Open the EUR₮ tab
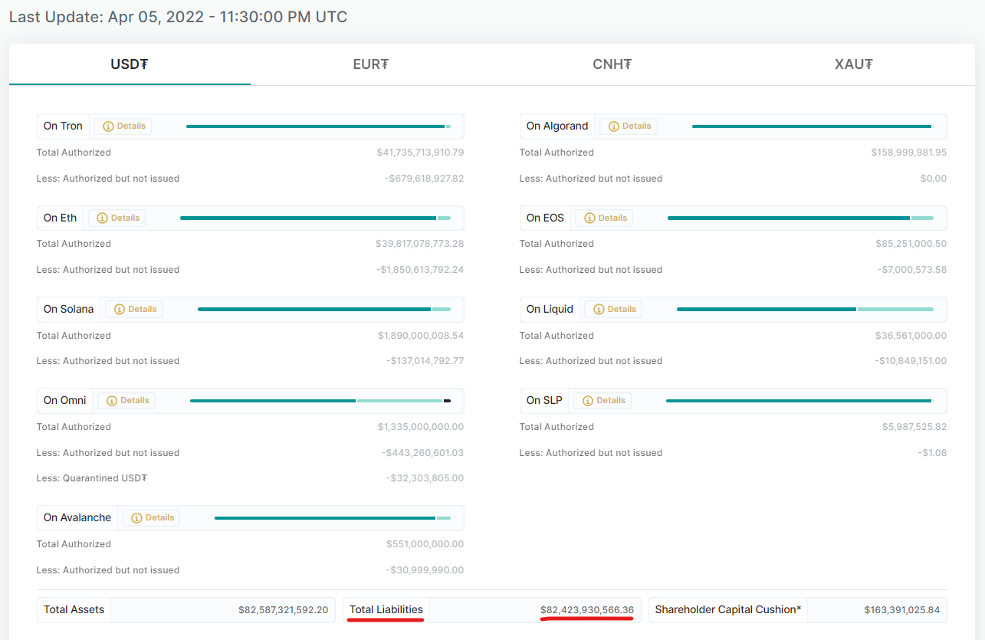The width and height of the screenshot is (985, 640). (x=371, y=64)
